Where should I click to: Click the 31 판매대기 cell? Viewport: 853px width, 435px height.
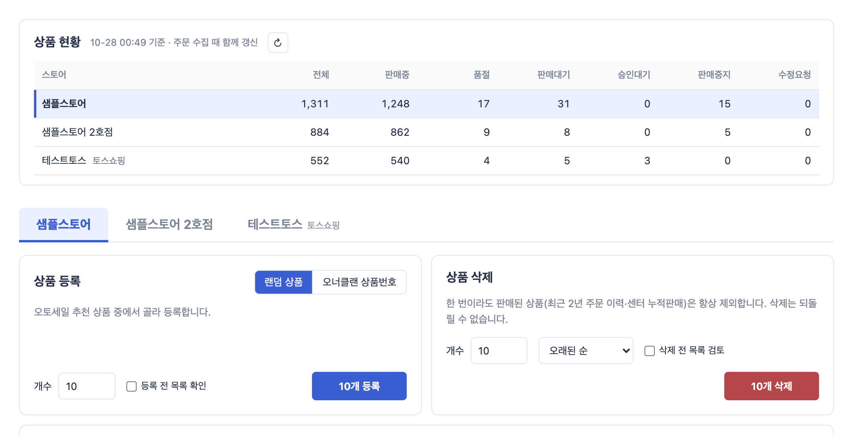564,104
